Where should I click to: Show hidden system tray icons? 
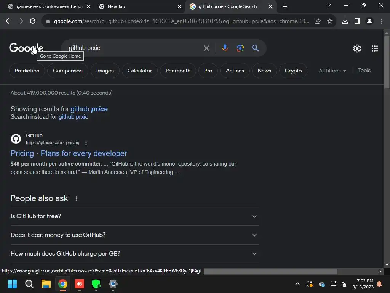(x=297, y=284)
